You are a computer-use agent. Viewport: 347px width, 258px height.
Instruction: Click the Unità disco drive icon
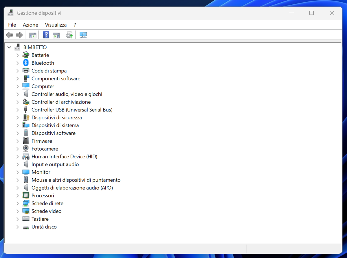click(x=26, y=227)
